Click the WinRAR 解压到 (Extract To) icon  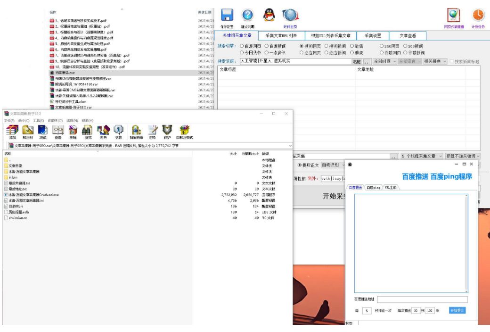(28, 131)
